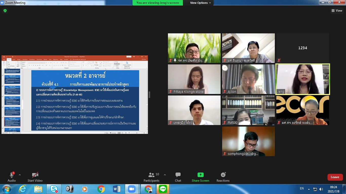Open Google Chrome from the taskbar
Screen dimensions: 346x194
pyautogui.click(x=101, y=189)
